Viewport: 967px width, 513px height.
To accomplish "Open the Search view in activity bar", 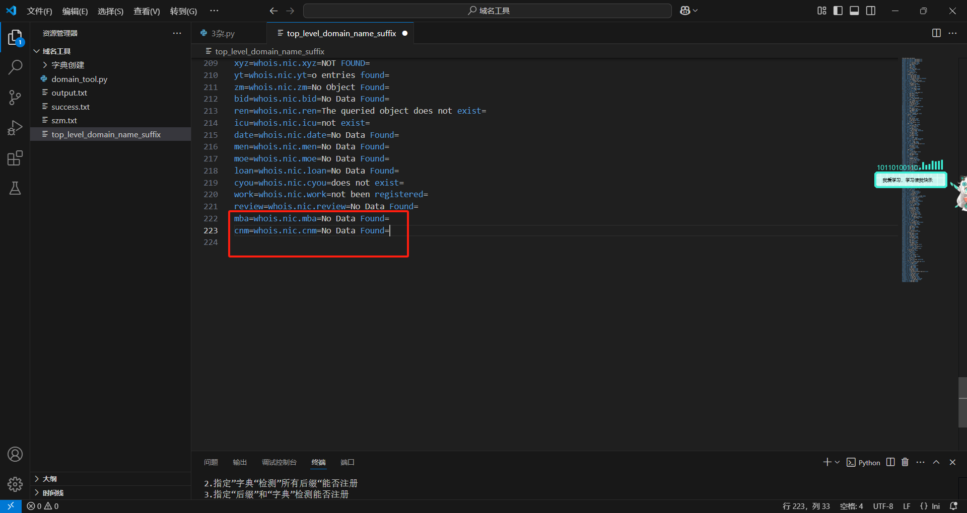I will [x=15, y=67].
